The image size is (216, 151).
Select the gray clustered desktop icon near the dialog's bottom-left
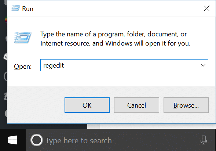click(6, 96)
